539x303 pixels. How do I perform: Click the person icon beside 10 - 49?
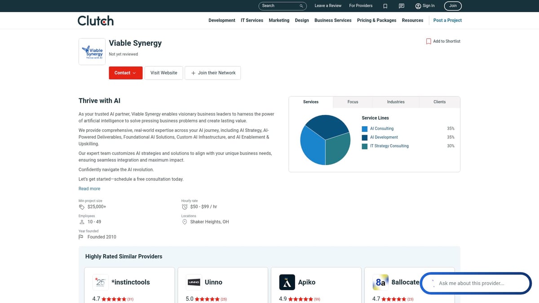tap(82, 222)
